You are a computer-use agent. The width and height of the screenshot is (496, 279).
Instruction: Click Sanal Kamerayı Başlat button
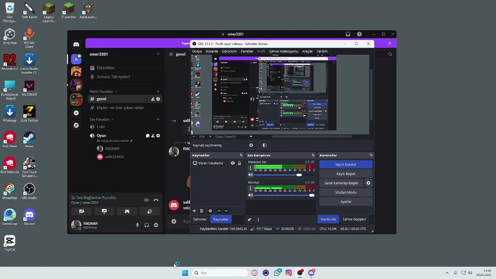click(341, 183)
